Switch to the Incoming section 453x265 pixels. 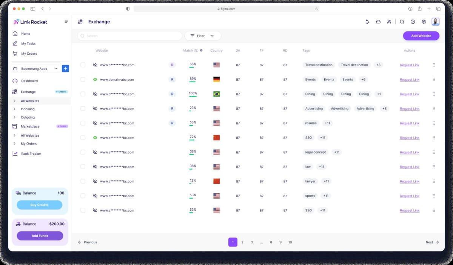[x=28, y=109]
